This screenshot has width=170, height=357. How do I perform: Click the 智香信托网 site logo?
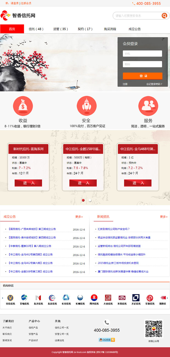click(x=18, y=16)
